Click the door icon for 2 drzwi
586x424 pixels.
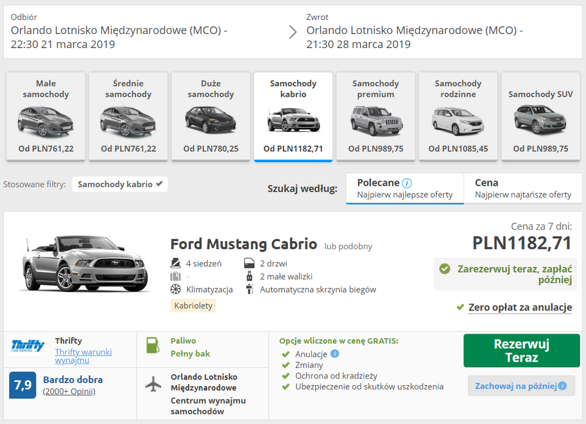click(x=249, y=263)
